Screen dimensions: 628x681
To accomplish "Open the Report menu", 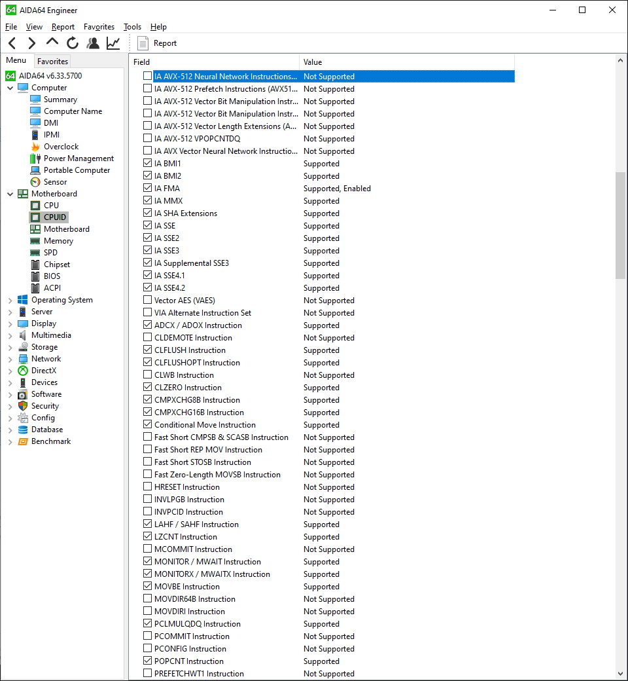I will pyautogui.click(x=63, y=27).
